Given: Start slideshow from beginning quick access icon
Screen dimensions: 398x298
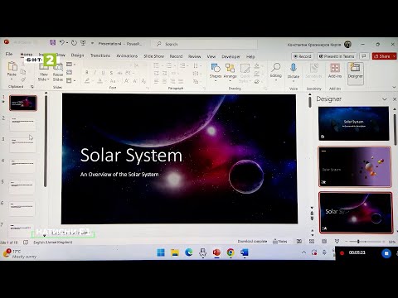Looking at the screenshot, I should click(83, 43).
